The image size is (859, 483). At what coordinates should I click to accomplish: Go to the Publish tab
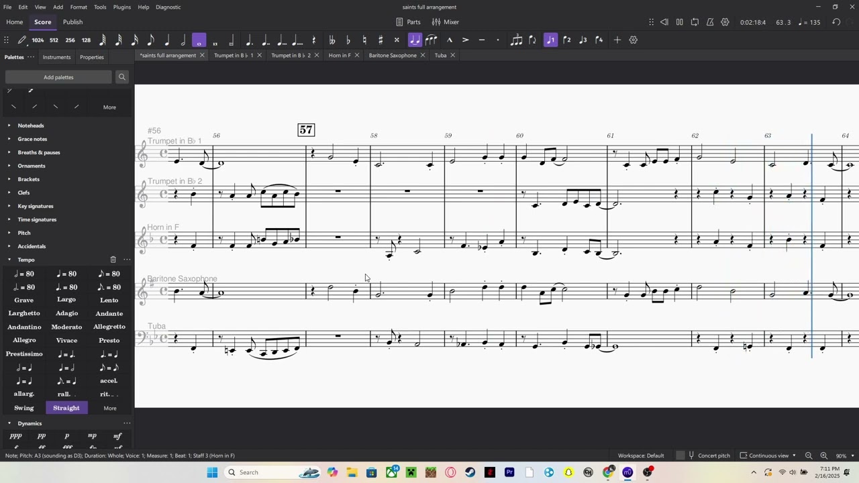pos(72,22)
